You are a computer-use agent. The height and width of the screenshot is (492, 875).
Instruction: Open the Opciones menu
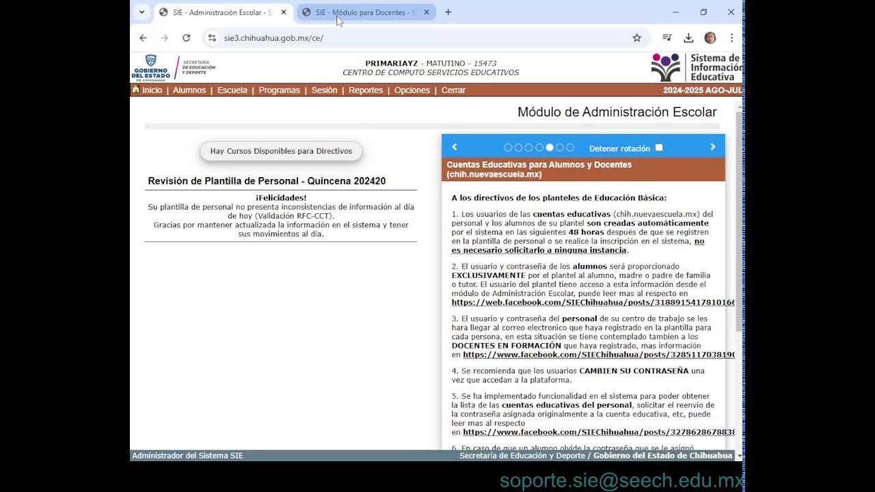point(412,90)
